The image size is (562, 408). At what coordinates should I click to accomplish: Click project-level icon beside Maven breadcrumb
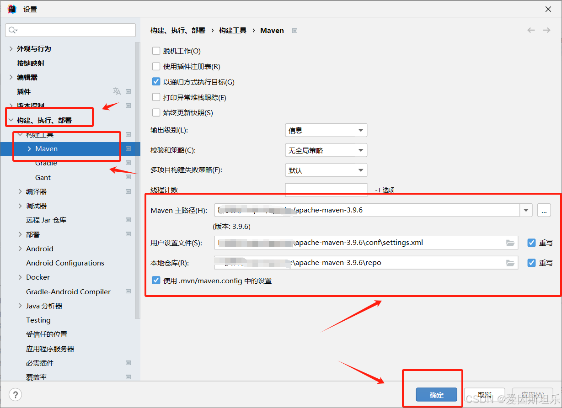coord(295,31)
